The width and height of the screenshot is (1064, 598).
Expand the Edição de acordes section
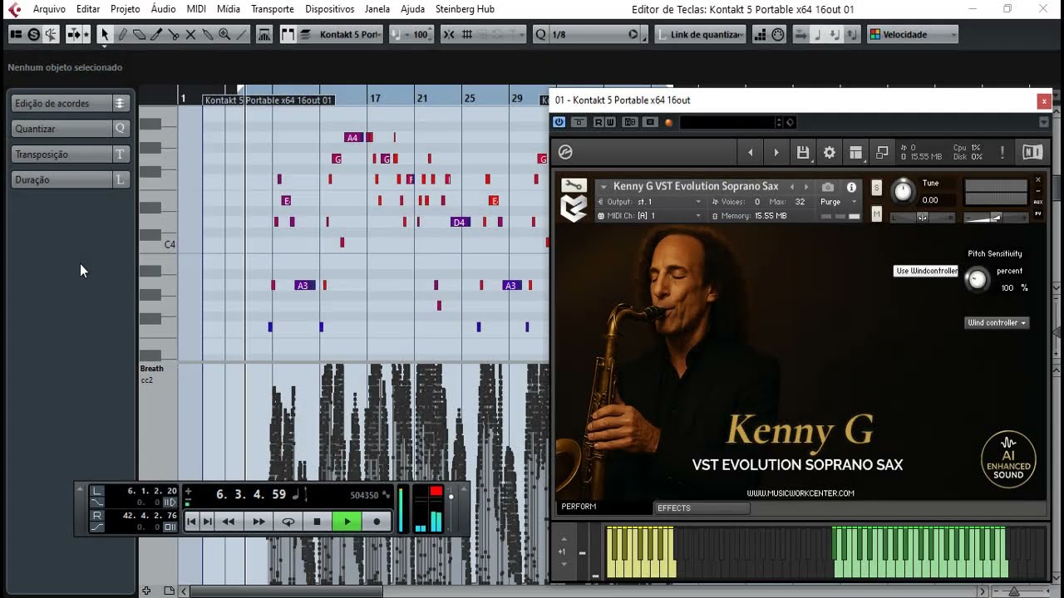tap(71, 103)
